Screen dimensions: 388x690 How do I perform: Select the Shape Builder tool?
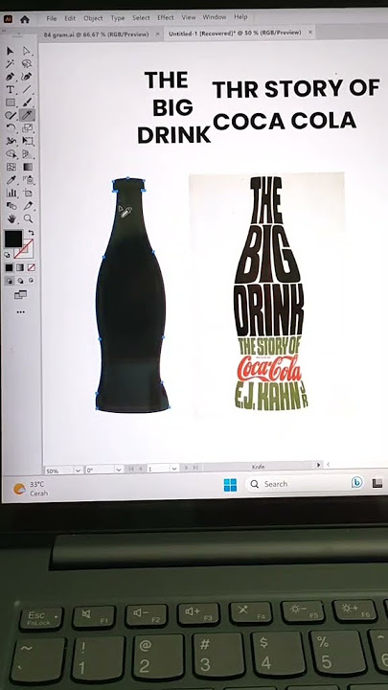click(x=11, y=154)
